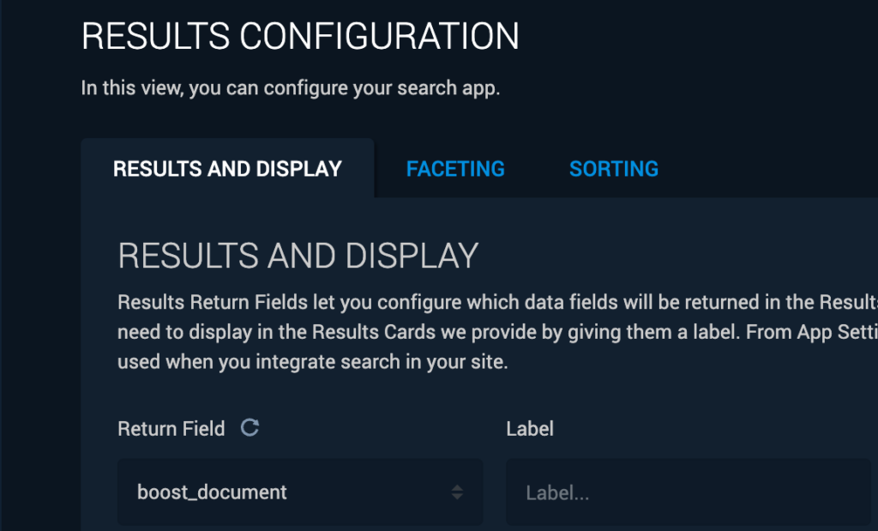Click the "Label..." placeholder text
This screenshot has width=878, height=531.
coord(557,493)
